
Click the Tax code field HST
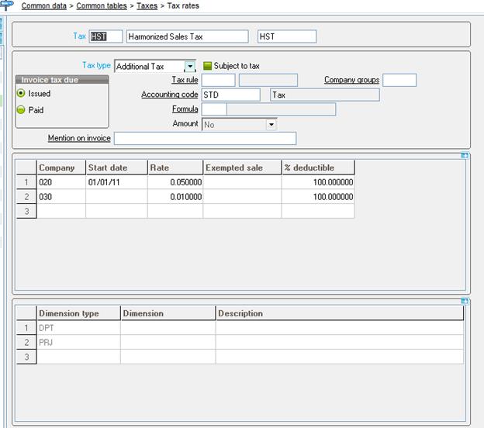105,36
